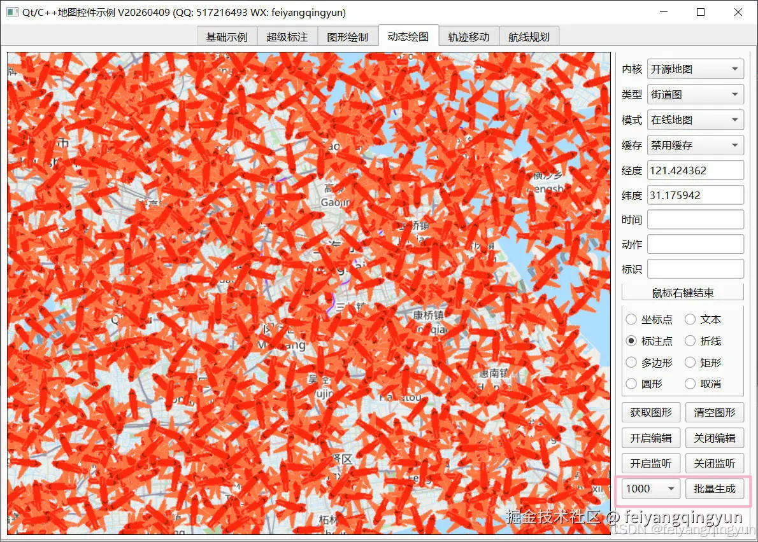
Task: Select the 文本 radio button
Action: click(703, 319)
